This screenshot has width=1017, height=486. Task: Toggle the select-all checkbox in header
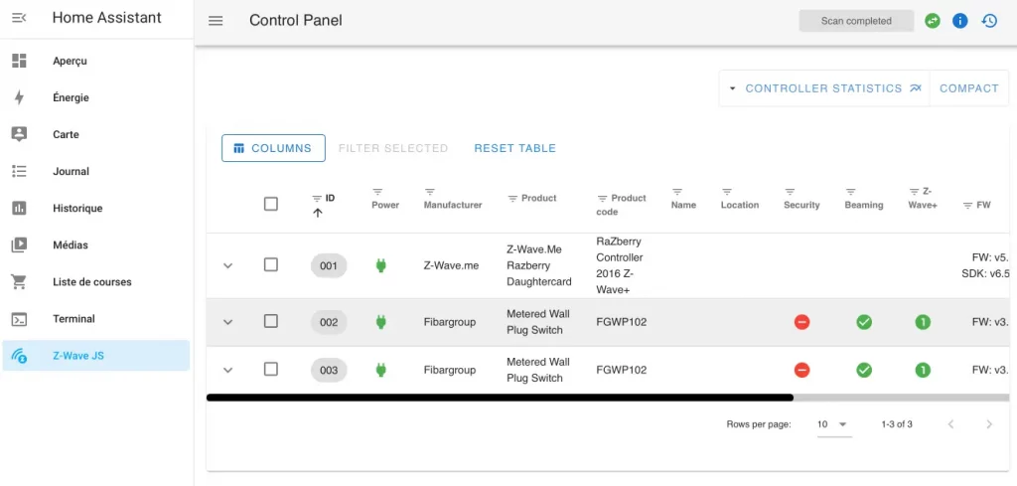(271, 204)
